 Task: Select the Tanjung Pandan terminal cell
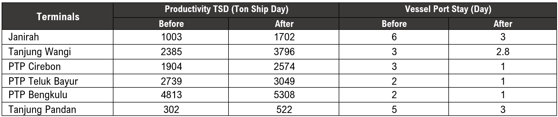coord(42,109)
